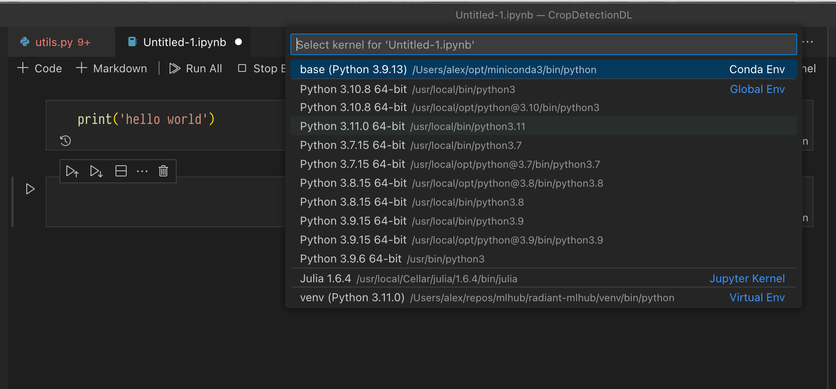Click the notebook icon on Untitled-1.ipynb tab

[x=132, y=42]
